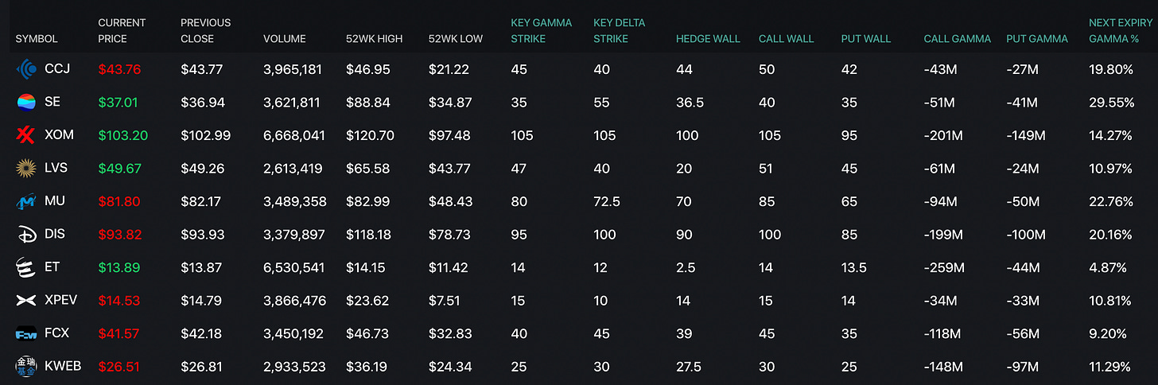This screenshot has height=385, width=1158.
Task: Click the DIS Disney logo icon
Action: click(26, 235)
